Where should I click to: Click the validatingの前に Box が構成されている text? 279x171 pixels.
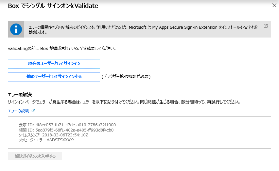tap(62, 49)
